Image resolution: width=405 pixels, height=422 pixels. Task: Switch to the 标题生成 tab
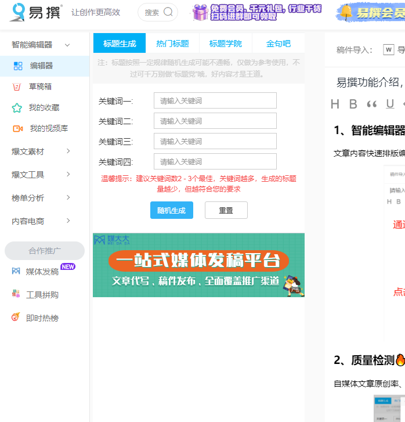(120, 43)
